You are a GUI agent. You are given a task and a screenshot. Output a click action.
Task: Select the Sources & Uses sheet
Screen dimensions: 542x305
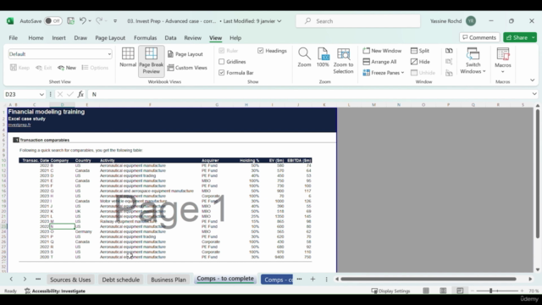(x=70, y=280)
